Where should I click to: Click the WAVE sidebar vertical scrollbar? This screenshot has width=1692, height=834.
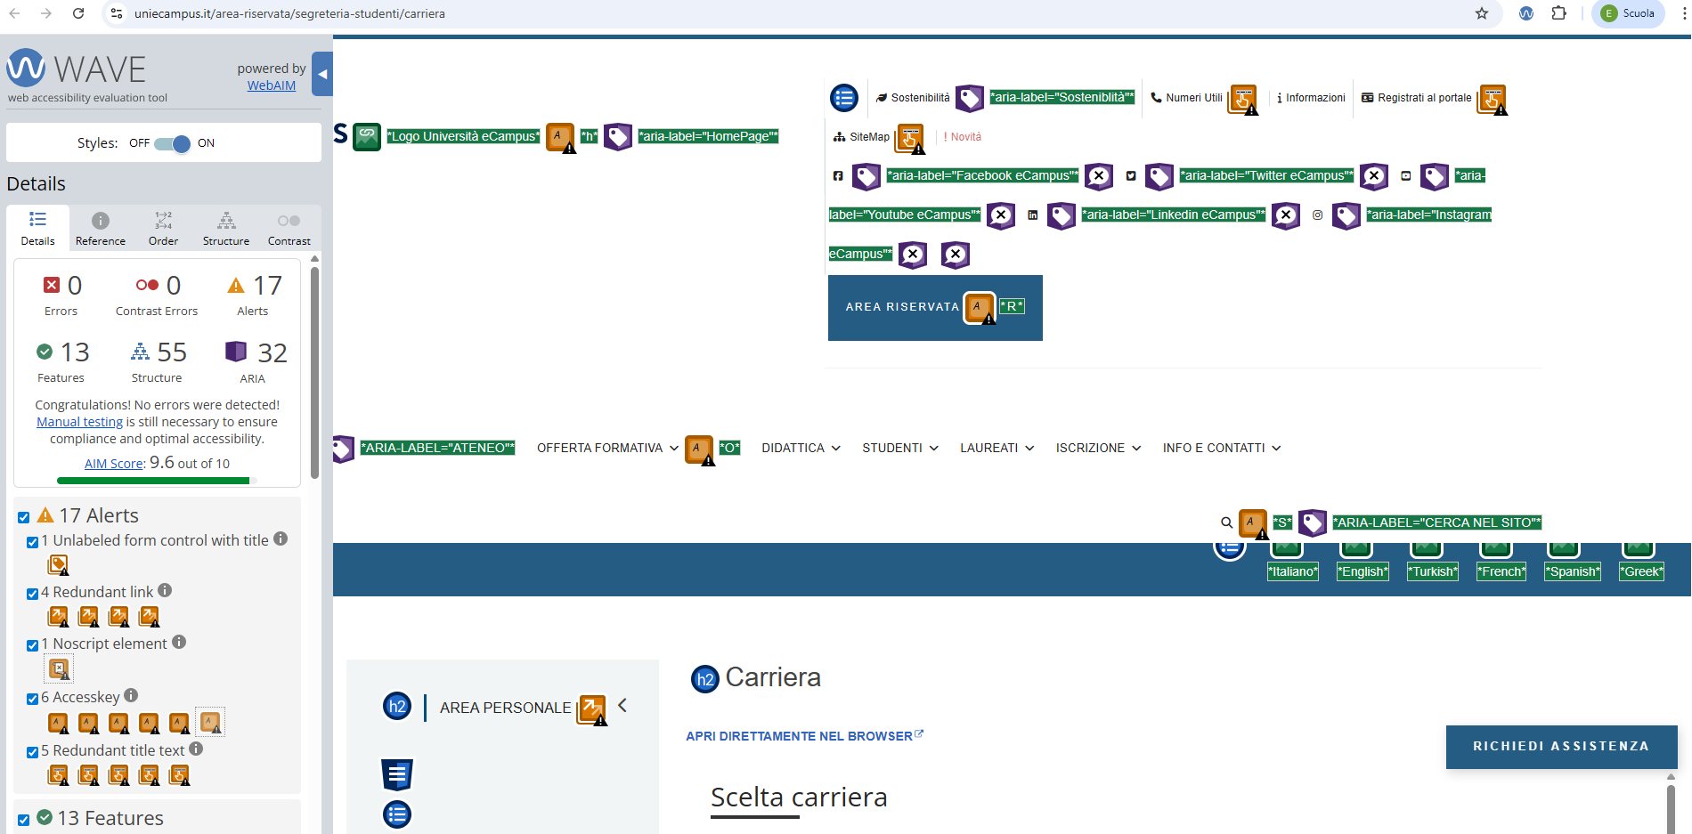click(x=314, y=372)
